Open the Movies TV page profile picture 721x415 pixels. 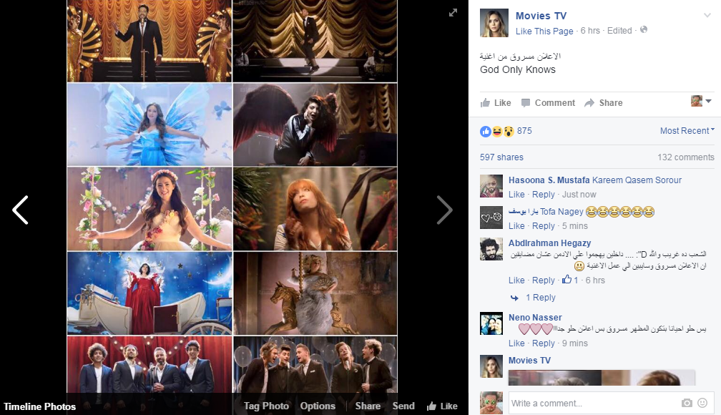pos(494,23)
